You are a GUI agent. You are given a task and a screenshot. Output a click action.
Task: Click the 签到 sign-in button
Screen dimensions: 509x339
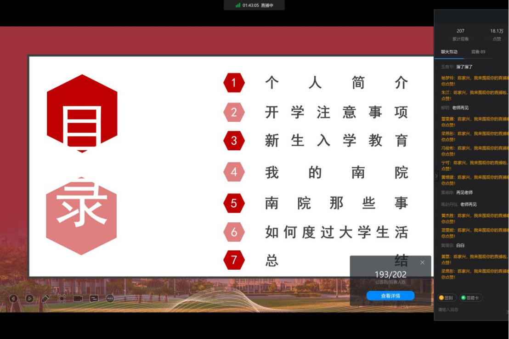point(447,298)
